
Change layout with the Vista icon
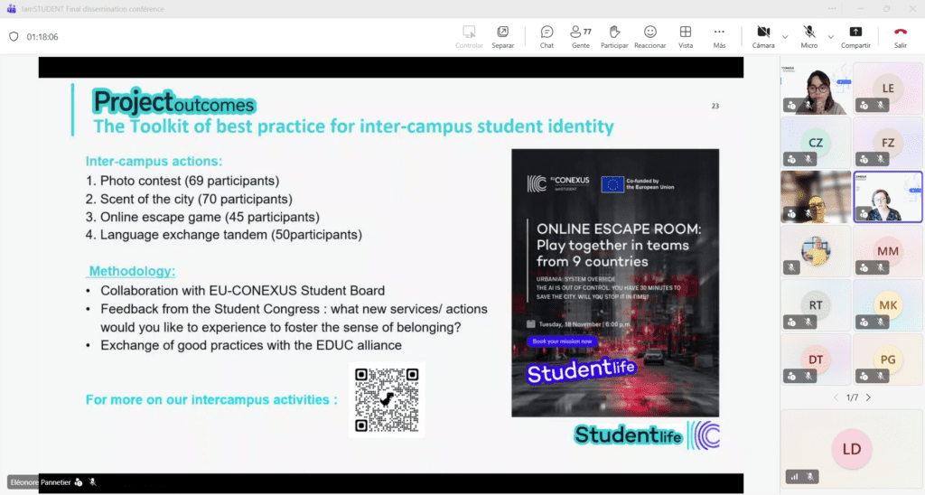tap(686, 36)
